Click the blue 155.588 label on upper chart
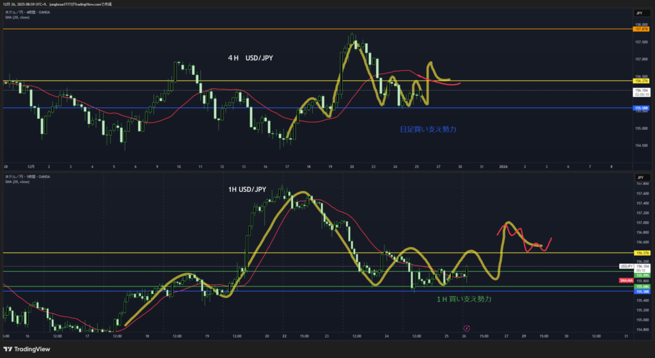 pyautogui.click(x=640, y=108)
